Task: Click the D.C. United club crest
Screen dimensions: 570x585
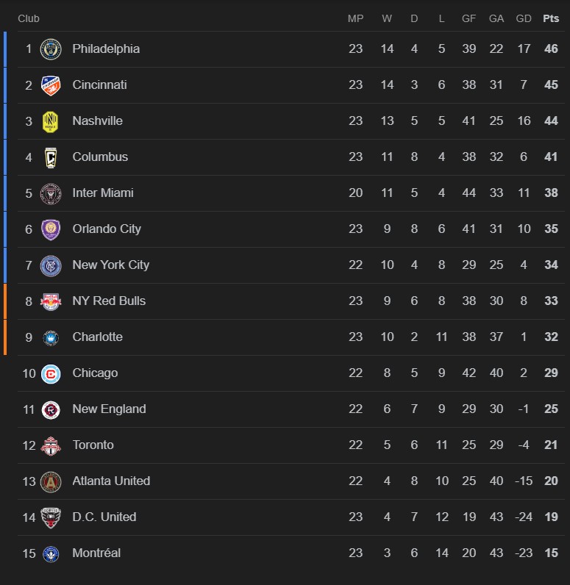Action: [51, 517]
